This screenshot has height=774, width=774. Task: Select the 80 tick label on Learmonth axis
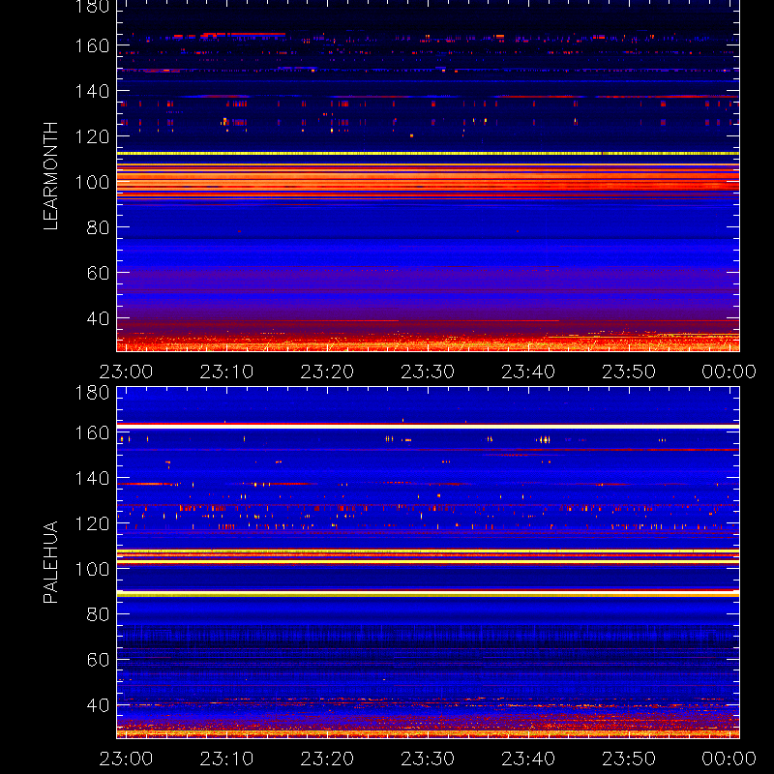99,227
